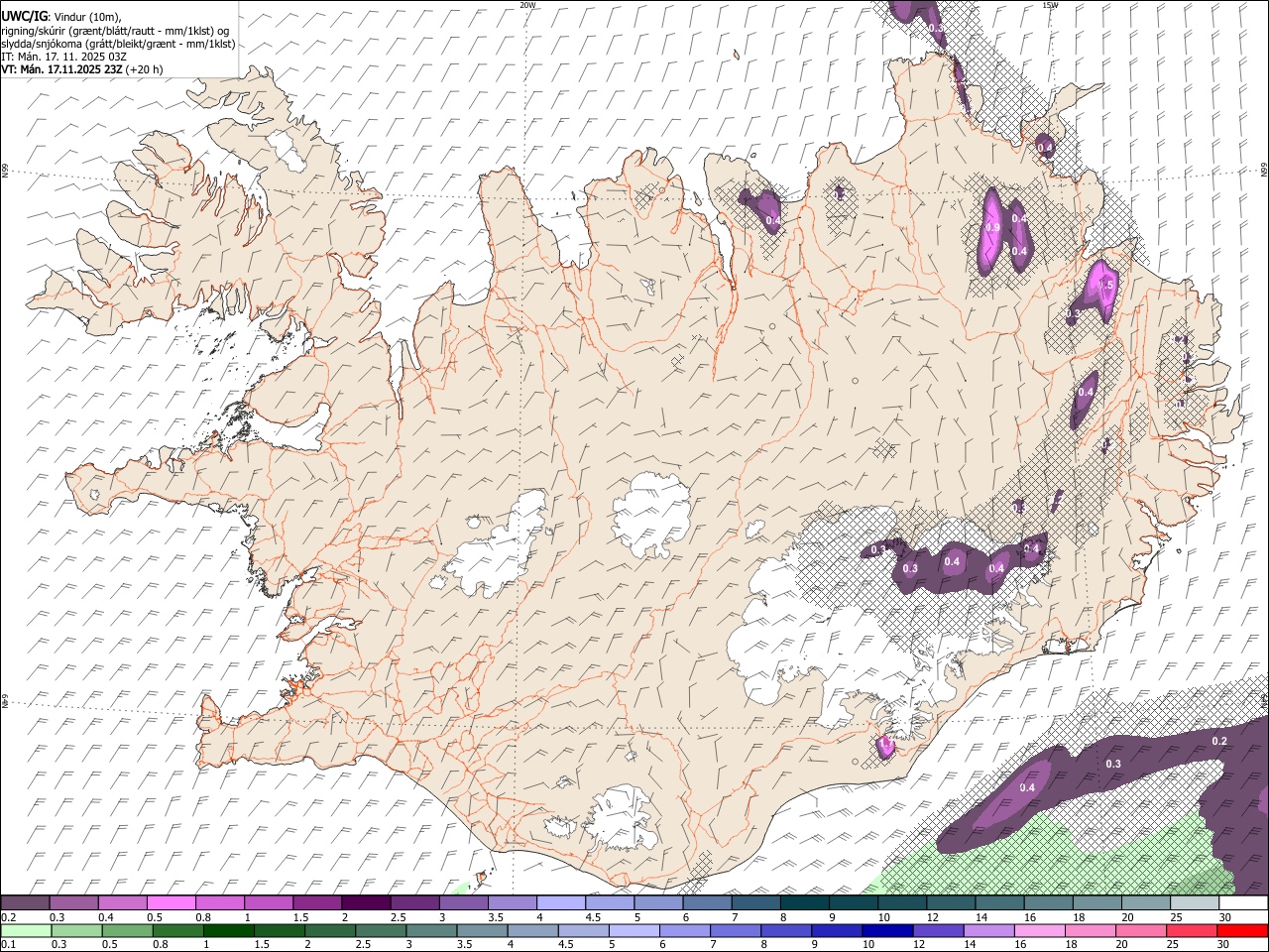The image size is (1269, 952).
Task: Click lower legend pale green swatch between 0.1 and 0.3
Action: coord(26,930)
